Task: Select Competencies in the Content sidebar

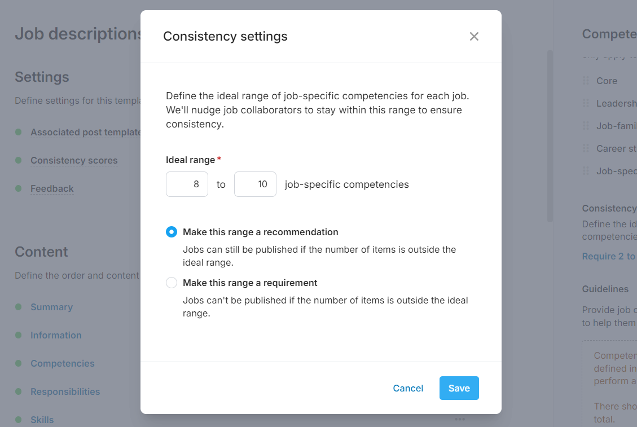Action: [62, 363]
